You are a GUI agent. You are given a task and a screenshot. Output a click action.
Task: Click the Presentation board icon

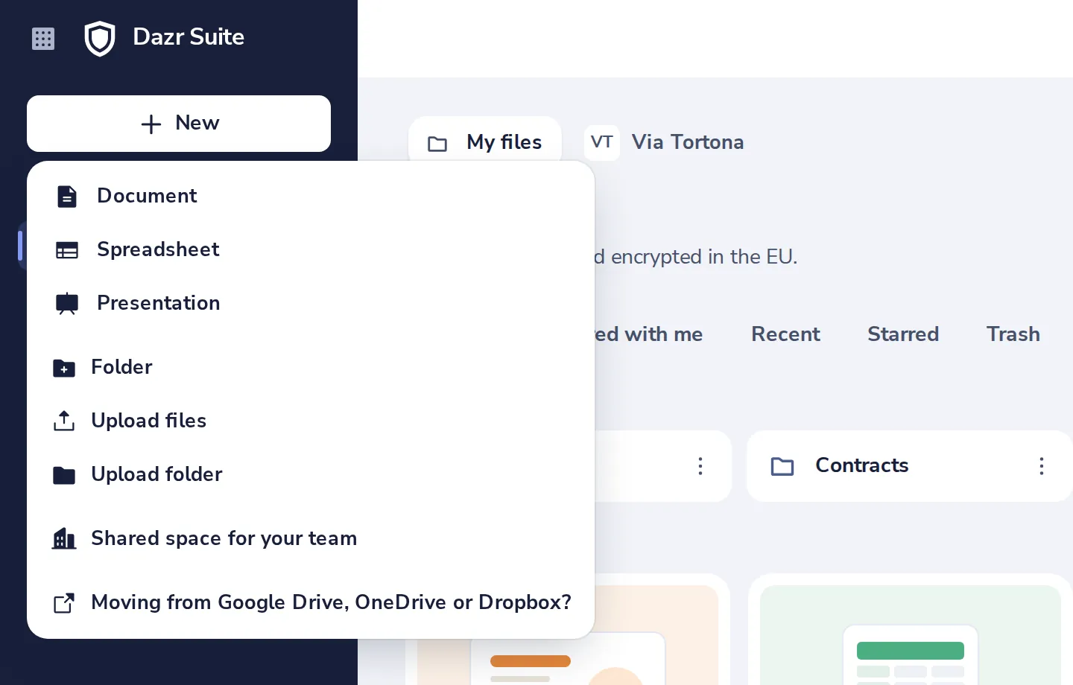click(x=67, y=304)
